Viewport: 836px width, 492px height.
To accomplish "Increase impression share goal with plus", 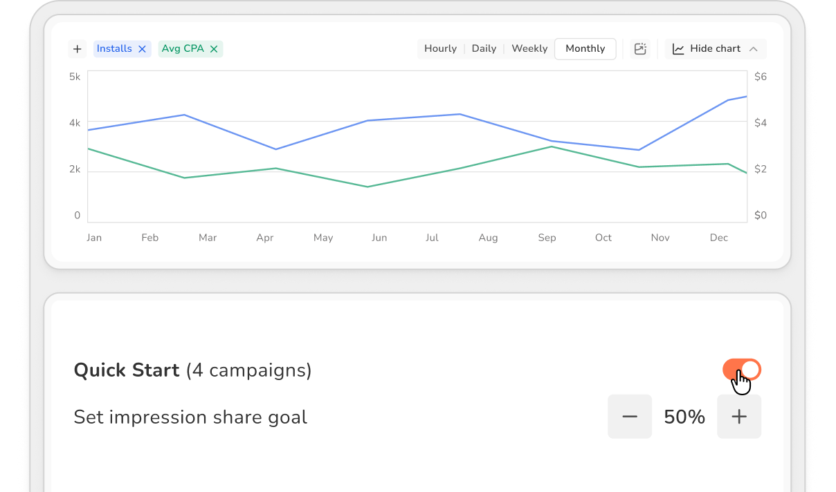I will [739, 417].
